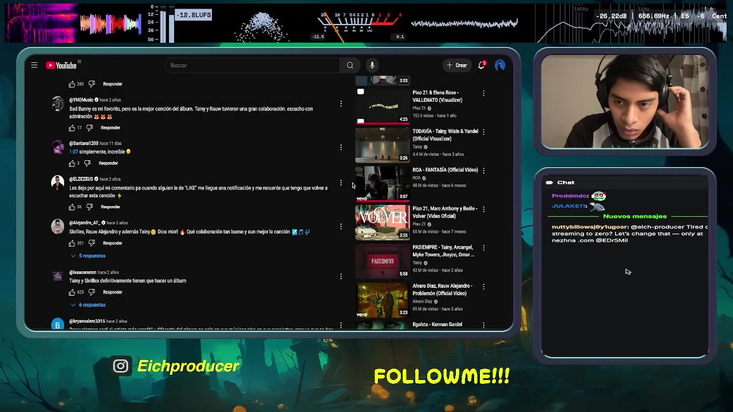This screenshot has height=412, width=733.
Task: Dislike the @ELZEZEUS comment
Action: (x=89, y=207)
